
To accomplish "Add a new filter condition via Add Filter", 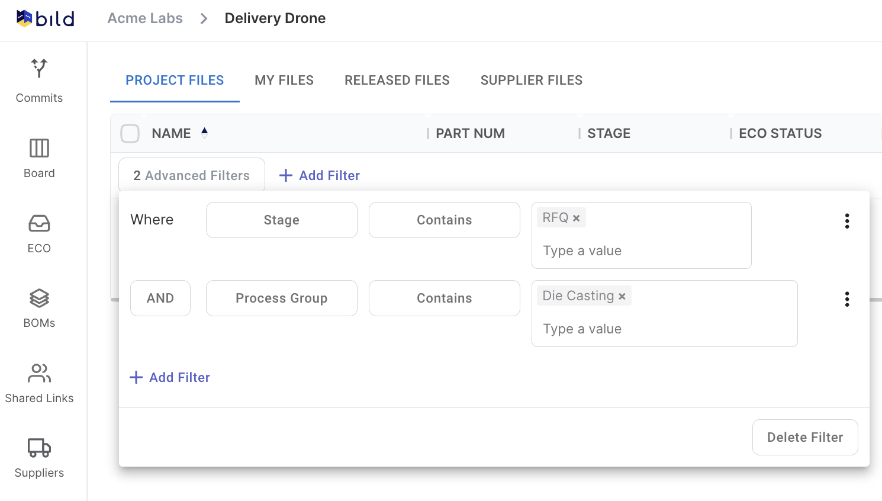I will (x=169, y=377).
